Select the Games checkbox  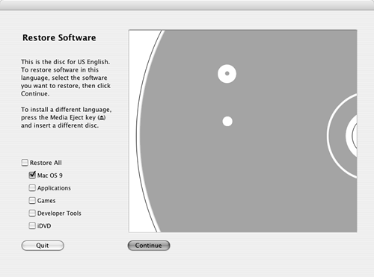tap(32, 201)
